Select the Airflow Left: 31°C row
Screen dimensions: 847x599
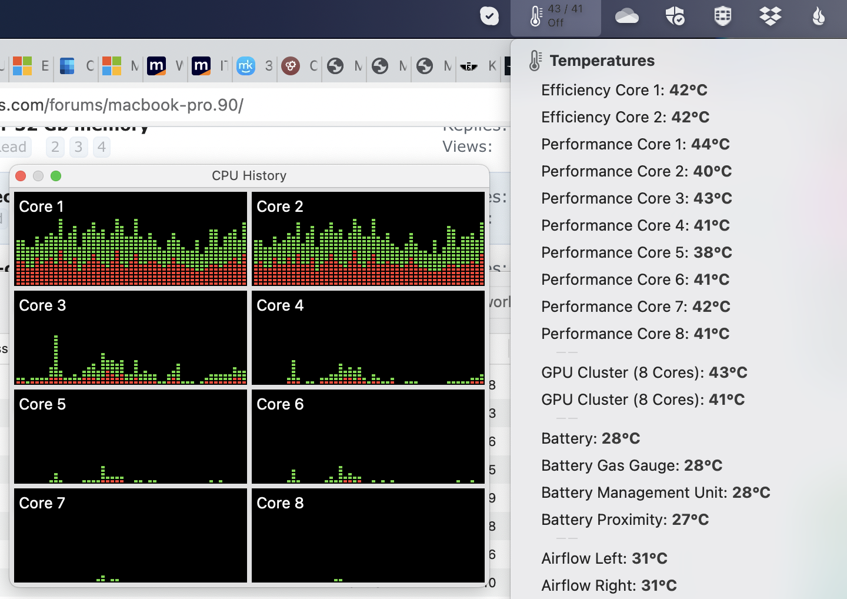pyautogui.click(x=679, y=558)
